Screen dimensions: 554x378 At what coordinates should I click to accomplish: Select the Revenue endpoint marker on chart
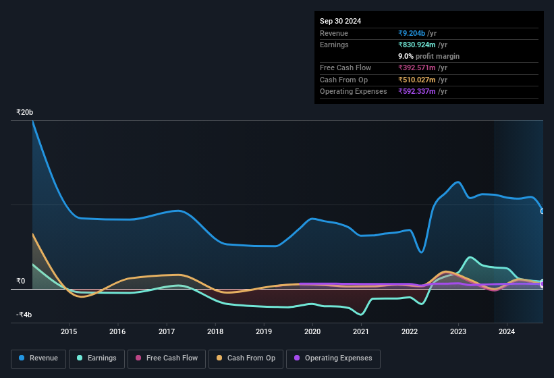coord(543,211)
